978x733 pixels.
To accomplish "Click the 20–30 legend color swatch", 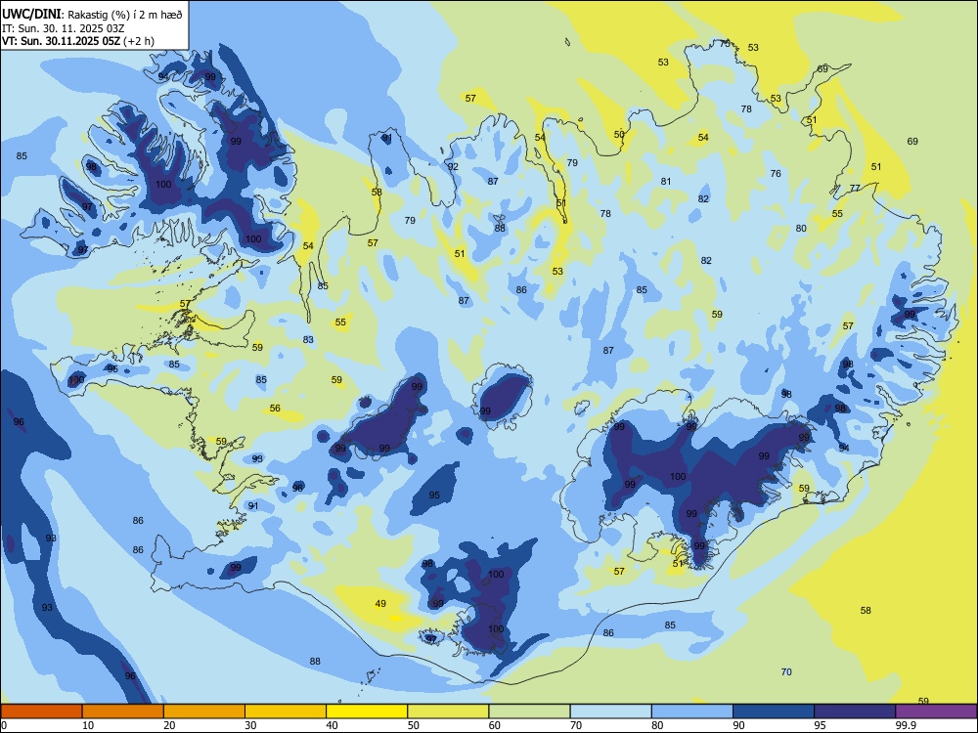I will (x=204, y=711).
